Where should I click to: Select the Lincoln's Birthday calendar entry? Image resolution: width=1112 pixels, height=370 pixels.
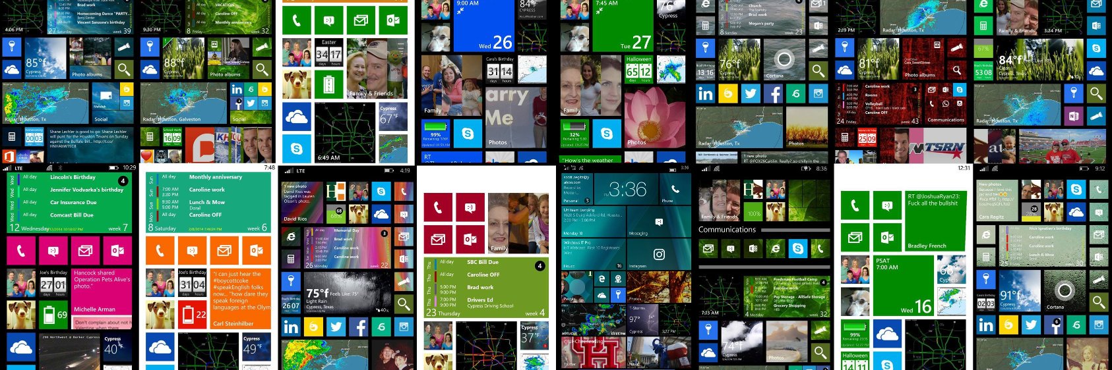click(x=73, y=177)
